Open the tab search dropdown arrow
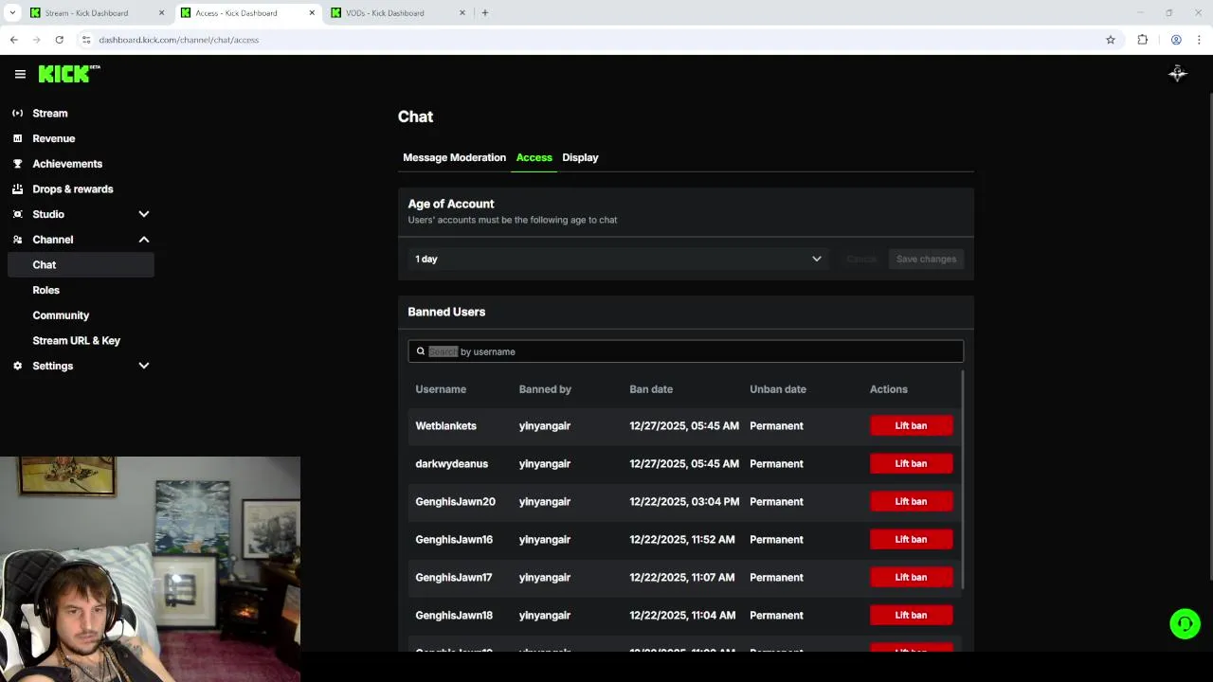This screenshot has width=1213, height=682. [12, 12]
